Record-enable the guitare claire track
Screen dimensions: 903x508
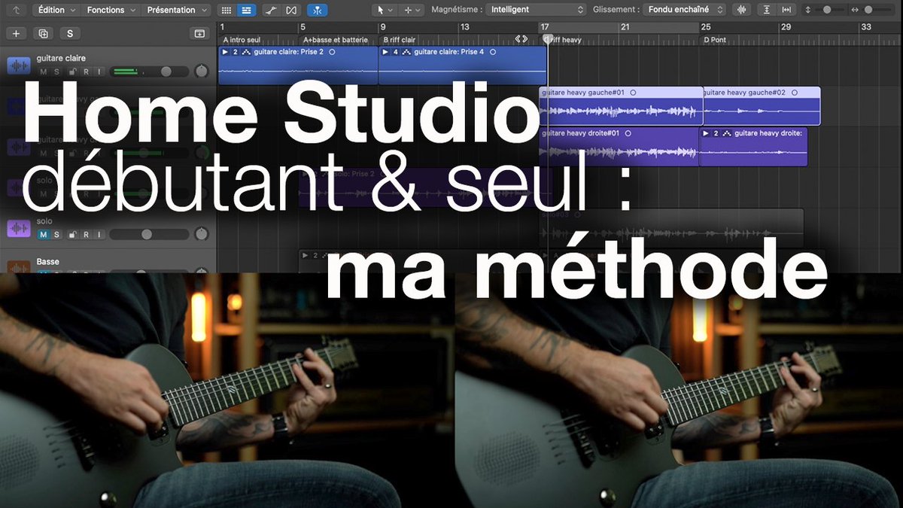pos(86,72)
